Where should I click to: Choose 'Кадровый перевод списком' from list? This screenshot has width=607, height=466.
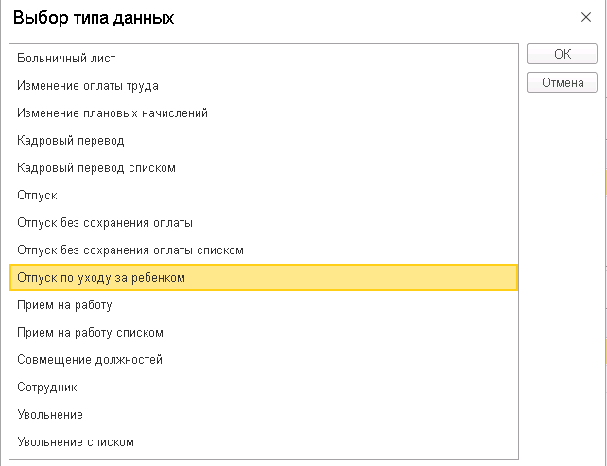[96, 168]
